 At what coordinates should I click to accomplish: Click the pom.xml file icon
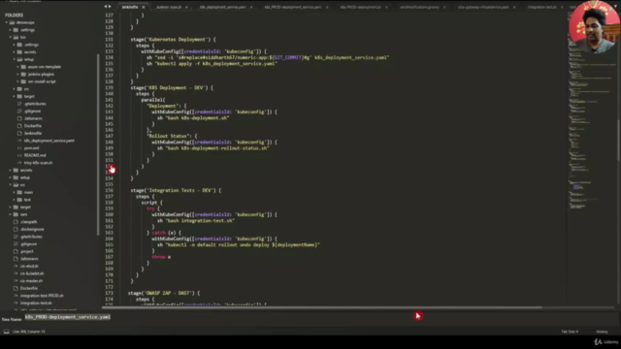19,148
